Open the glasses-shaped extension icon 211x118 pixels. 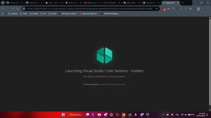168,9
